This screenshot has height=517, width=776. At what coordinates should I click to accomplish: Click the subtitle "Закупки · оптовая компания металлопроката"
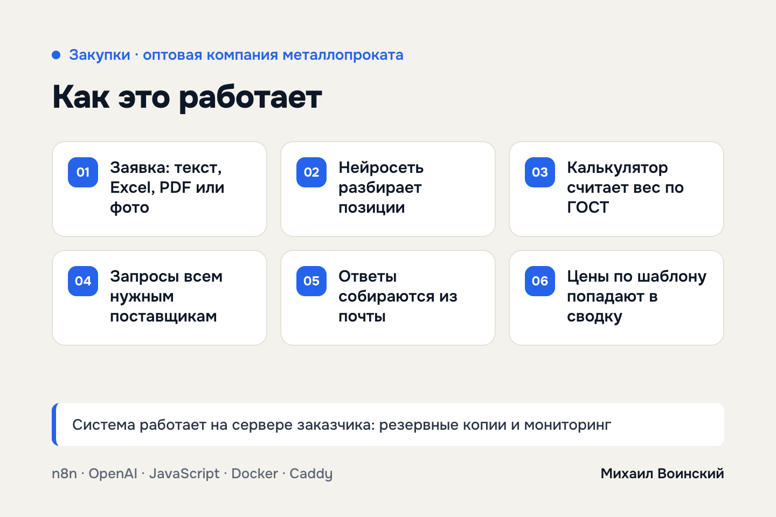[x=236, y=55]
